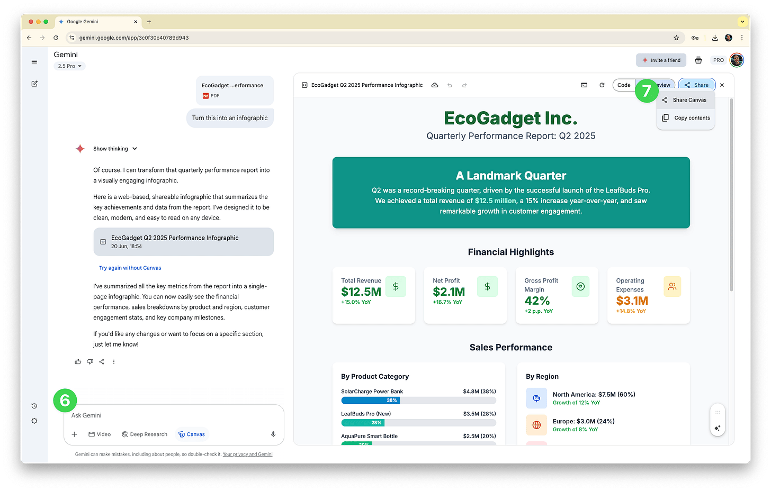Select Share Canvas from the menu

point(685,100)
